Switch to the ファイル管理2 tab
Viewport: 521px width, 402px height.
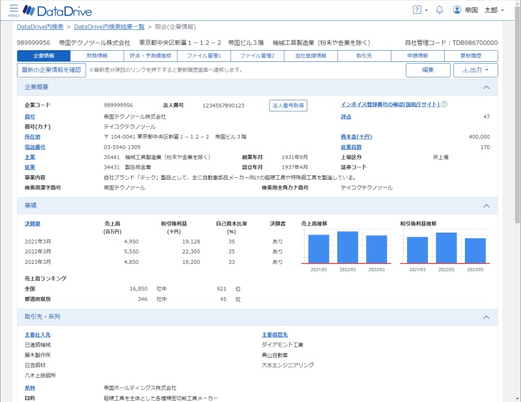click(257, 56)
